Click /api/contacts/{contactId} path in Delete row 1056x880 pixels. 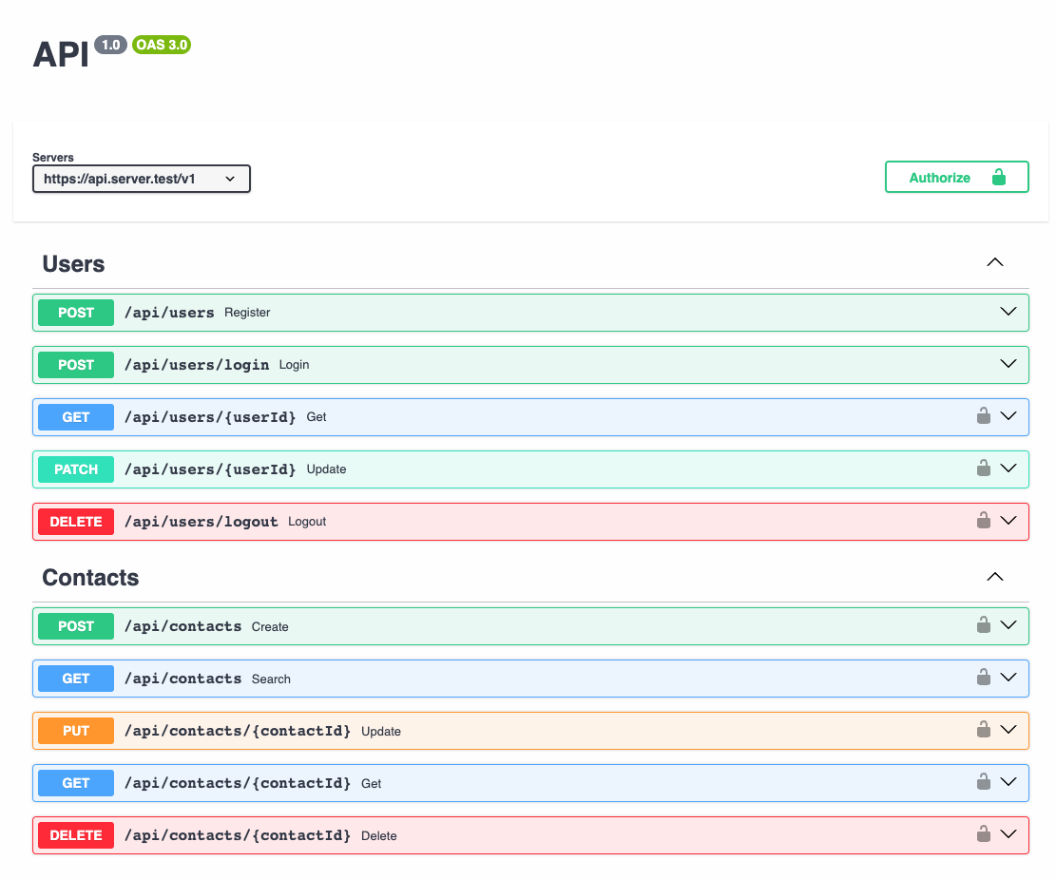[238, 835]
